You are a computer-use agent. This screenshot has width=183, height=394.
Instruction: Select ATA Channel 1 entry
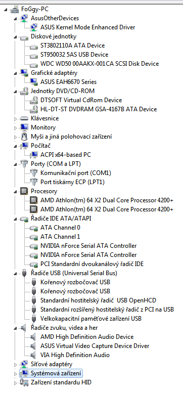pos(60,236)
